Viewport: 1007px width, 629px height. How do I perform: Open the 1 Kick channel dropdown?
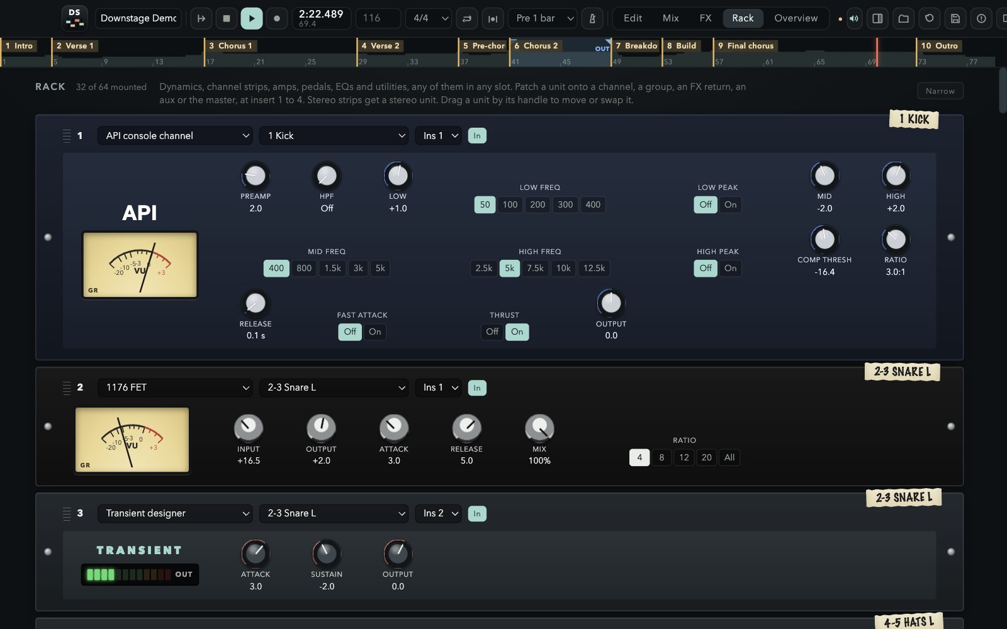[x=334, y=136]
